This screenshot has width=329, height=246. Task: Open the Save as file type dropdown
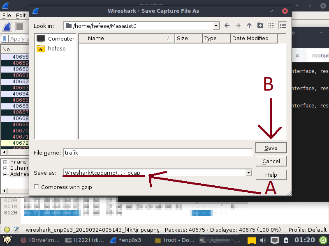pyautogui.click(x=249, y=173)
